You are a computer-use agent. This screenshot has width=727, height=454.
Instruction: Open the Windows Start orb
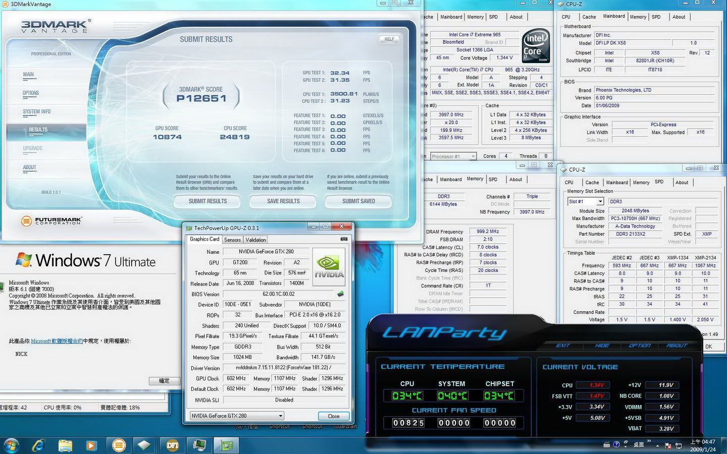click(11, 445)
